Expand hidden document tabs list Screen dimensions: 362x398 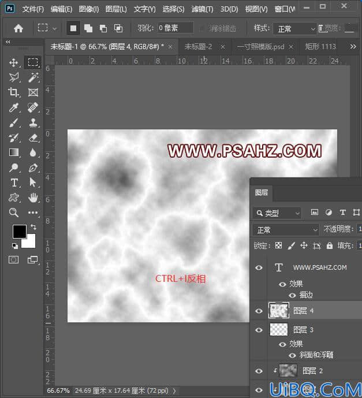(x=353, y=47)
